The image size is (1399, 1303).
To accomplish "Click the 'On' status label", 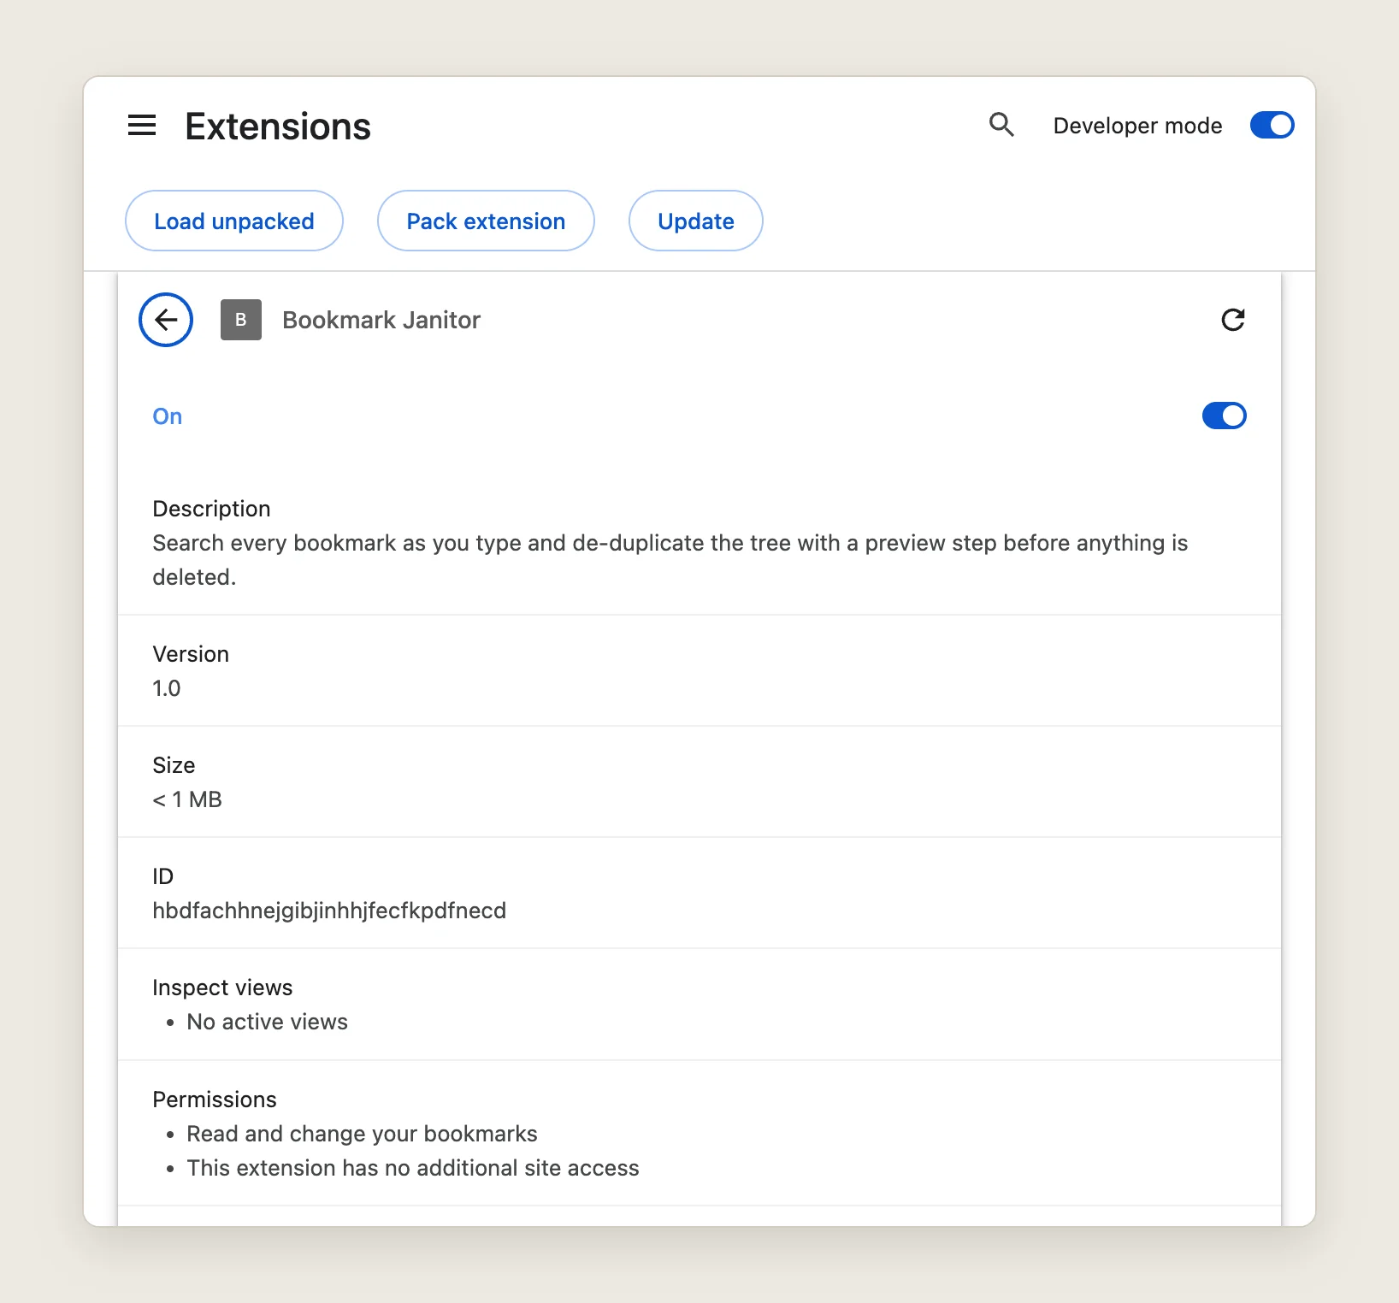I will [x=168, y=416].
